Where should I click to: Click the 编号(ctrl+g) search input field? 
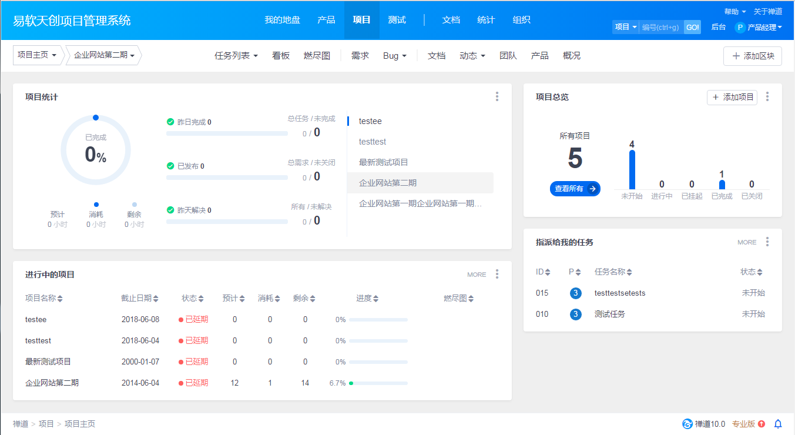point(660,27)
